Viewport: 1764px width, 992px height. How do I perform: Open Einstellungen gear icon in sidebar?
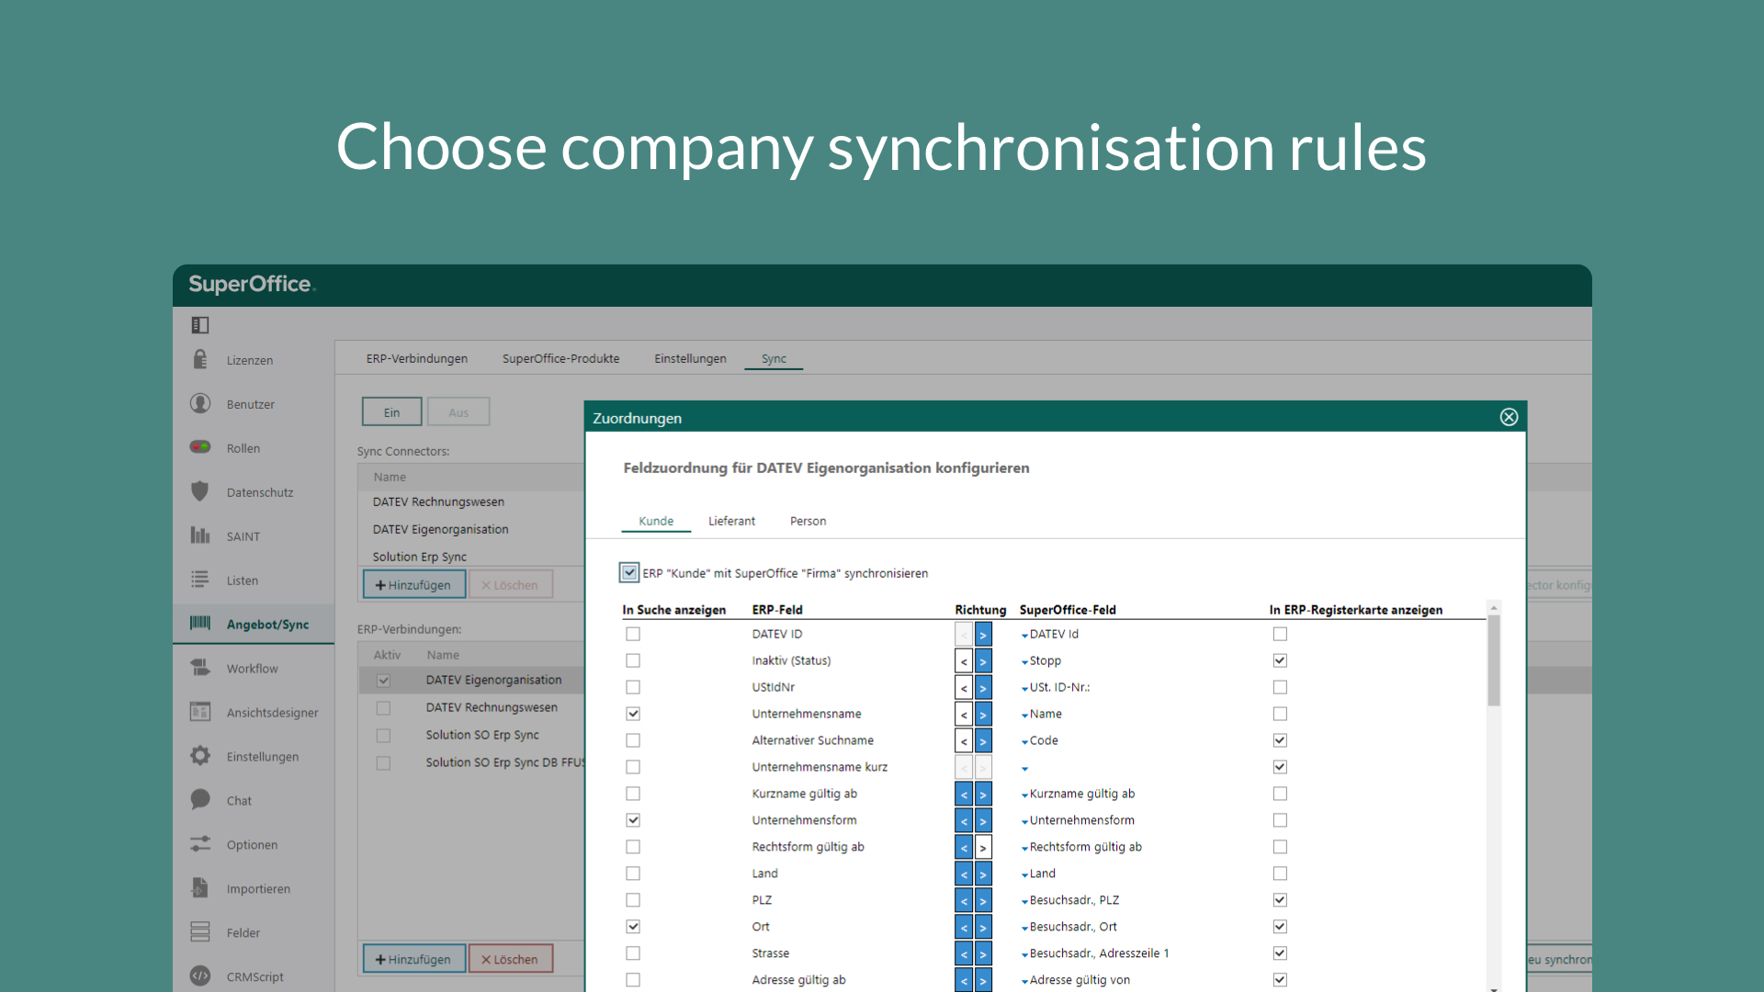pos(200,756)
